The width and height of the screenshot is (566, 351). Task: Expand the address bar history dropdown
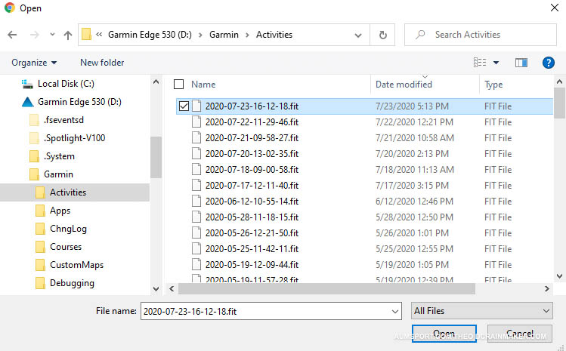click(x=357, y=35)
